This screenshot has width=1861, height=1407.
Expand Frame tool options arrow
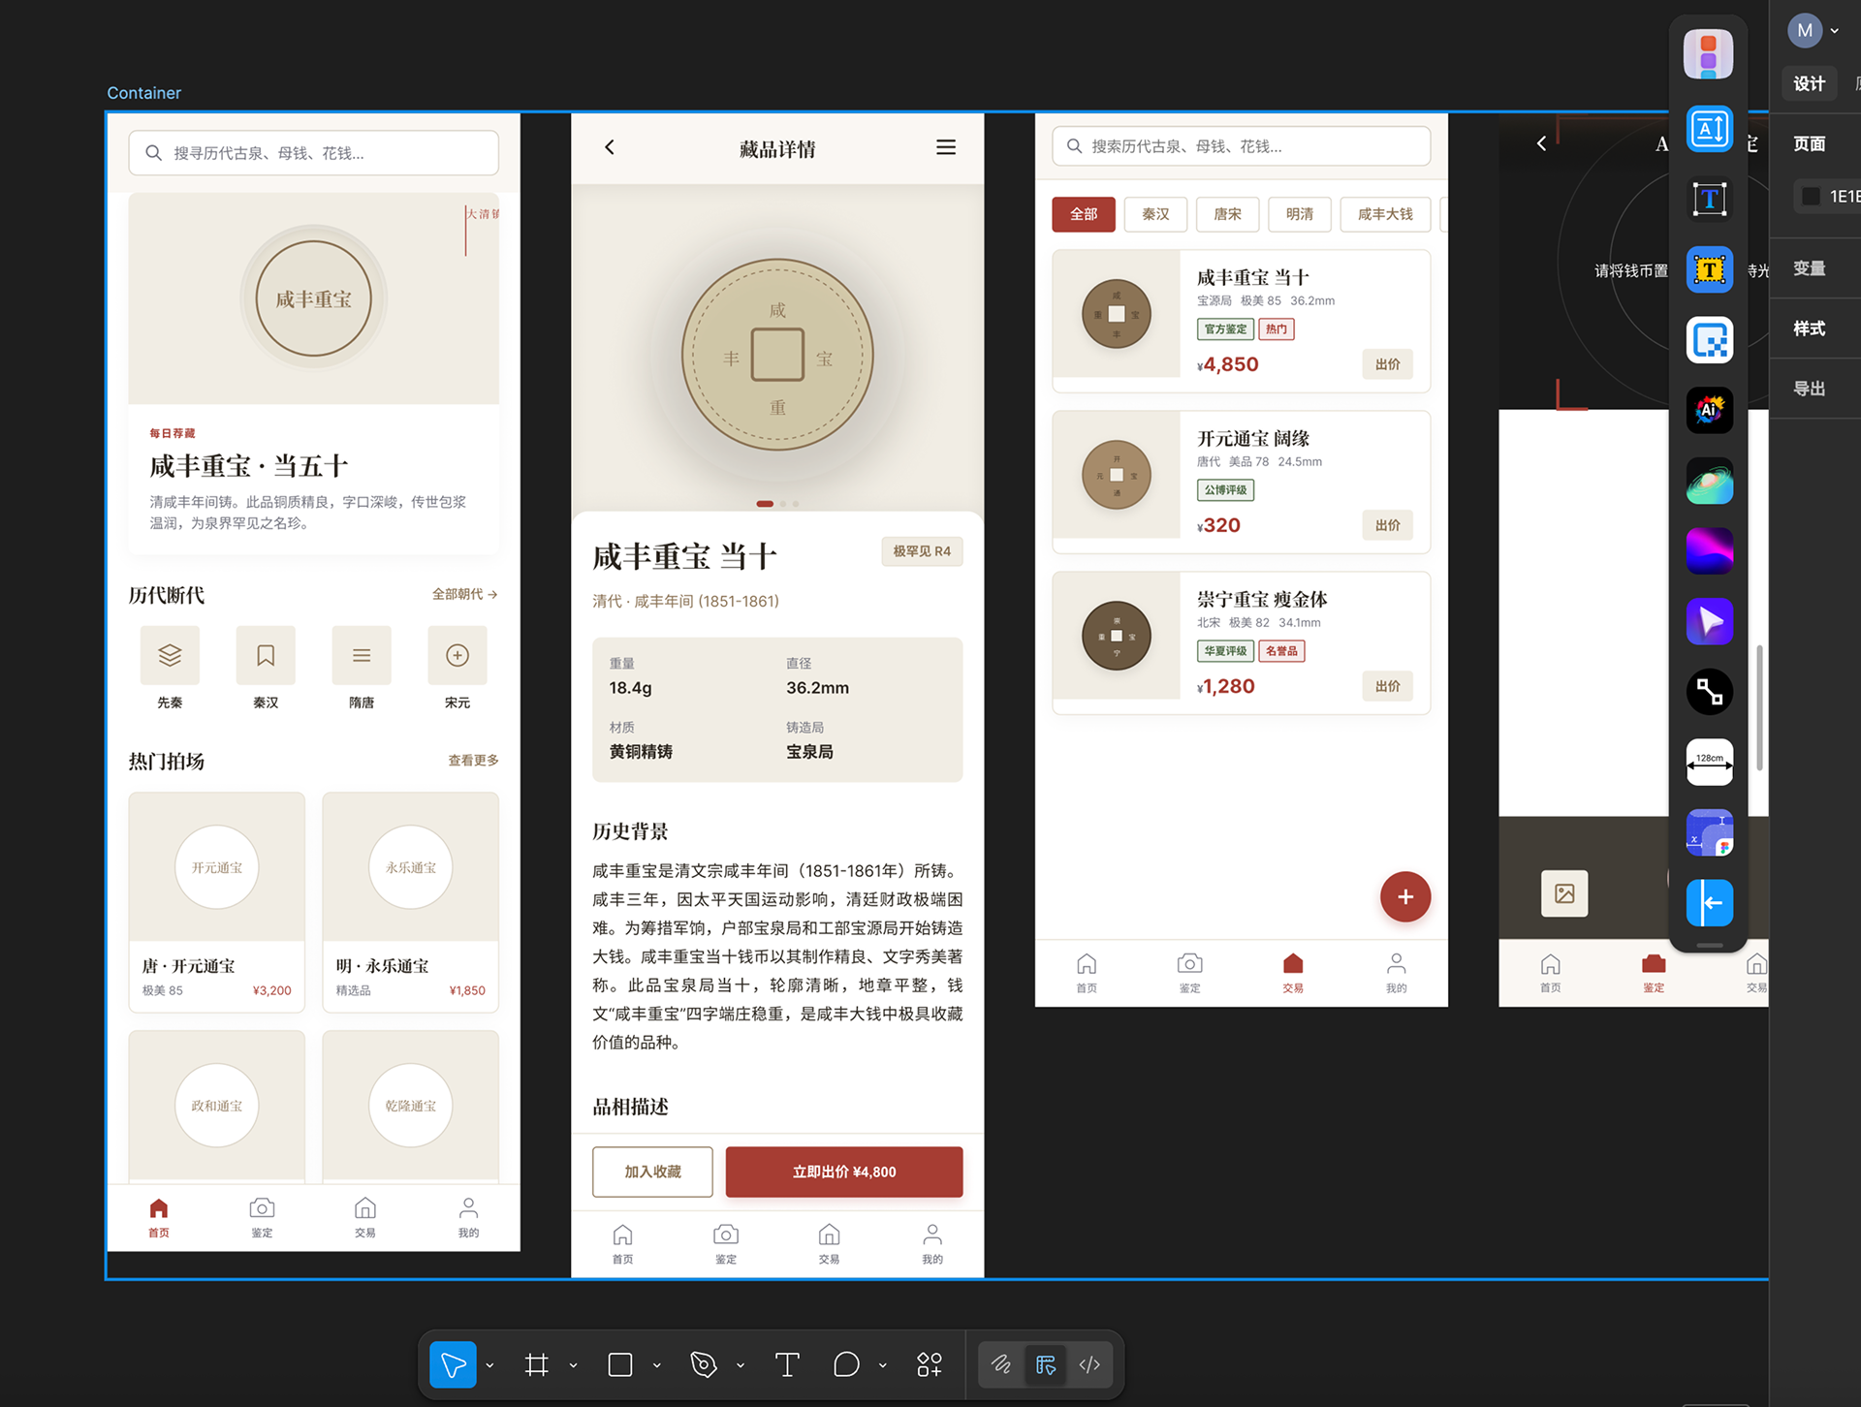click(x=573, y=1365)
